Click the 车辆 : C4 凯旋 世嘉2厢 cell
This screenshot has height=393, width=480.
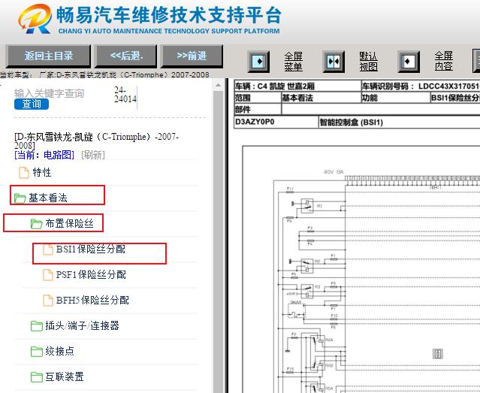pos(297,86)
